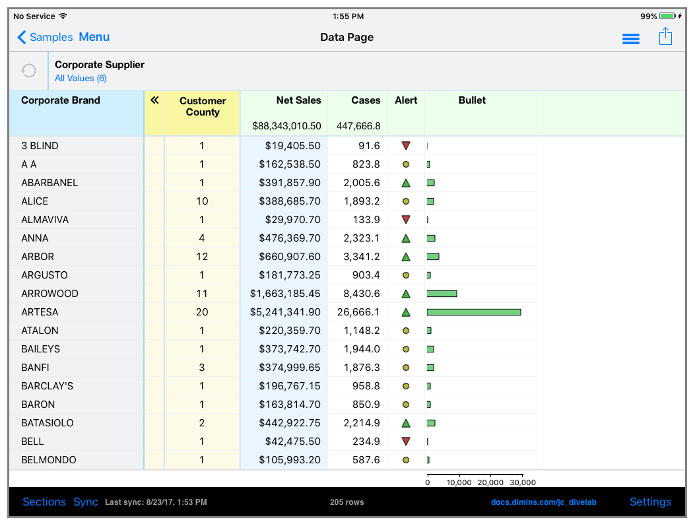Viewport: 695px width, 526px height.
Task: Click the red down alert for 3 BLIND
Action: coord(406,146)
